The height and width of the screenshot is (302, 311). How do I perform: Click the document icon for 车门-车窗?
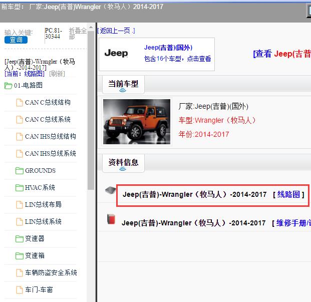coord(19,290)
